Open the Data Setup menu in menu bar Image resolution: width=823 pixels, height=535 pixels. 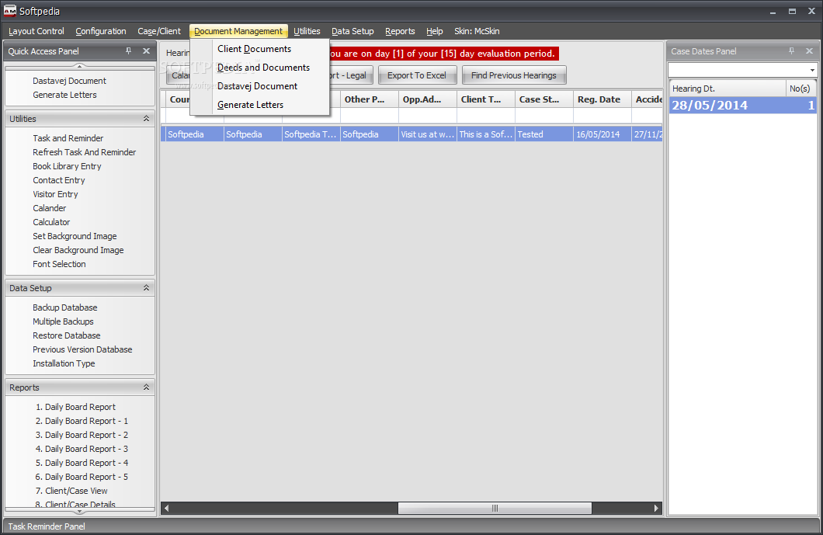coord(352,31)
